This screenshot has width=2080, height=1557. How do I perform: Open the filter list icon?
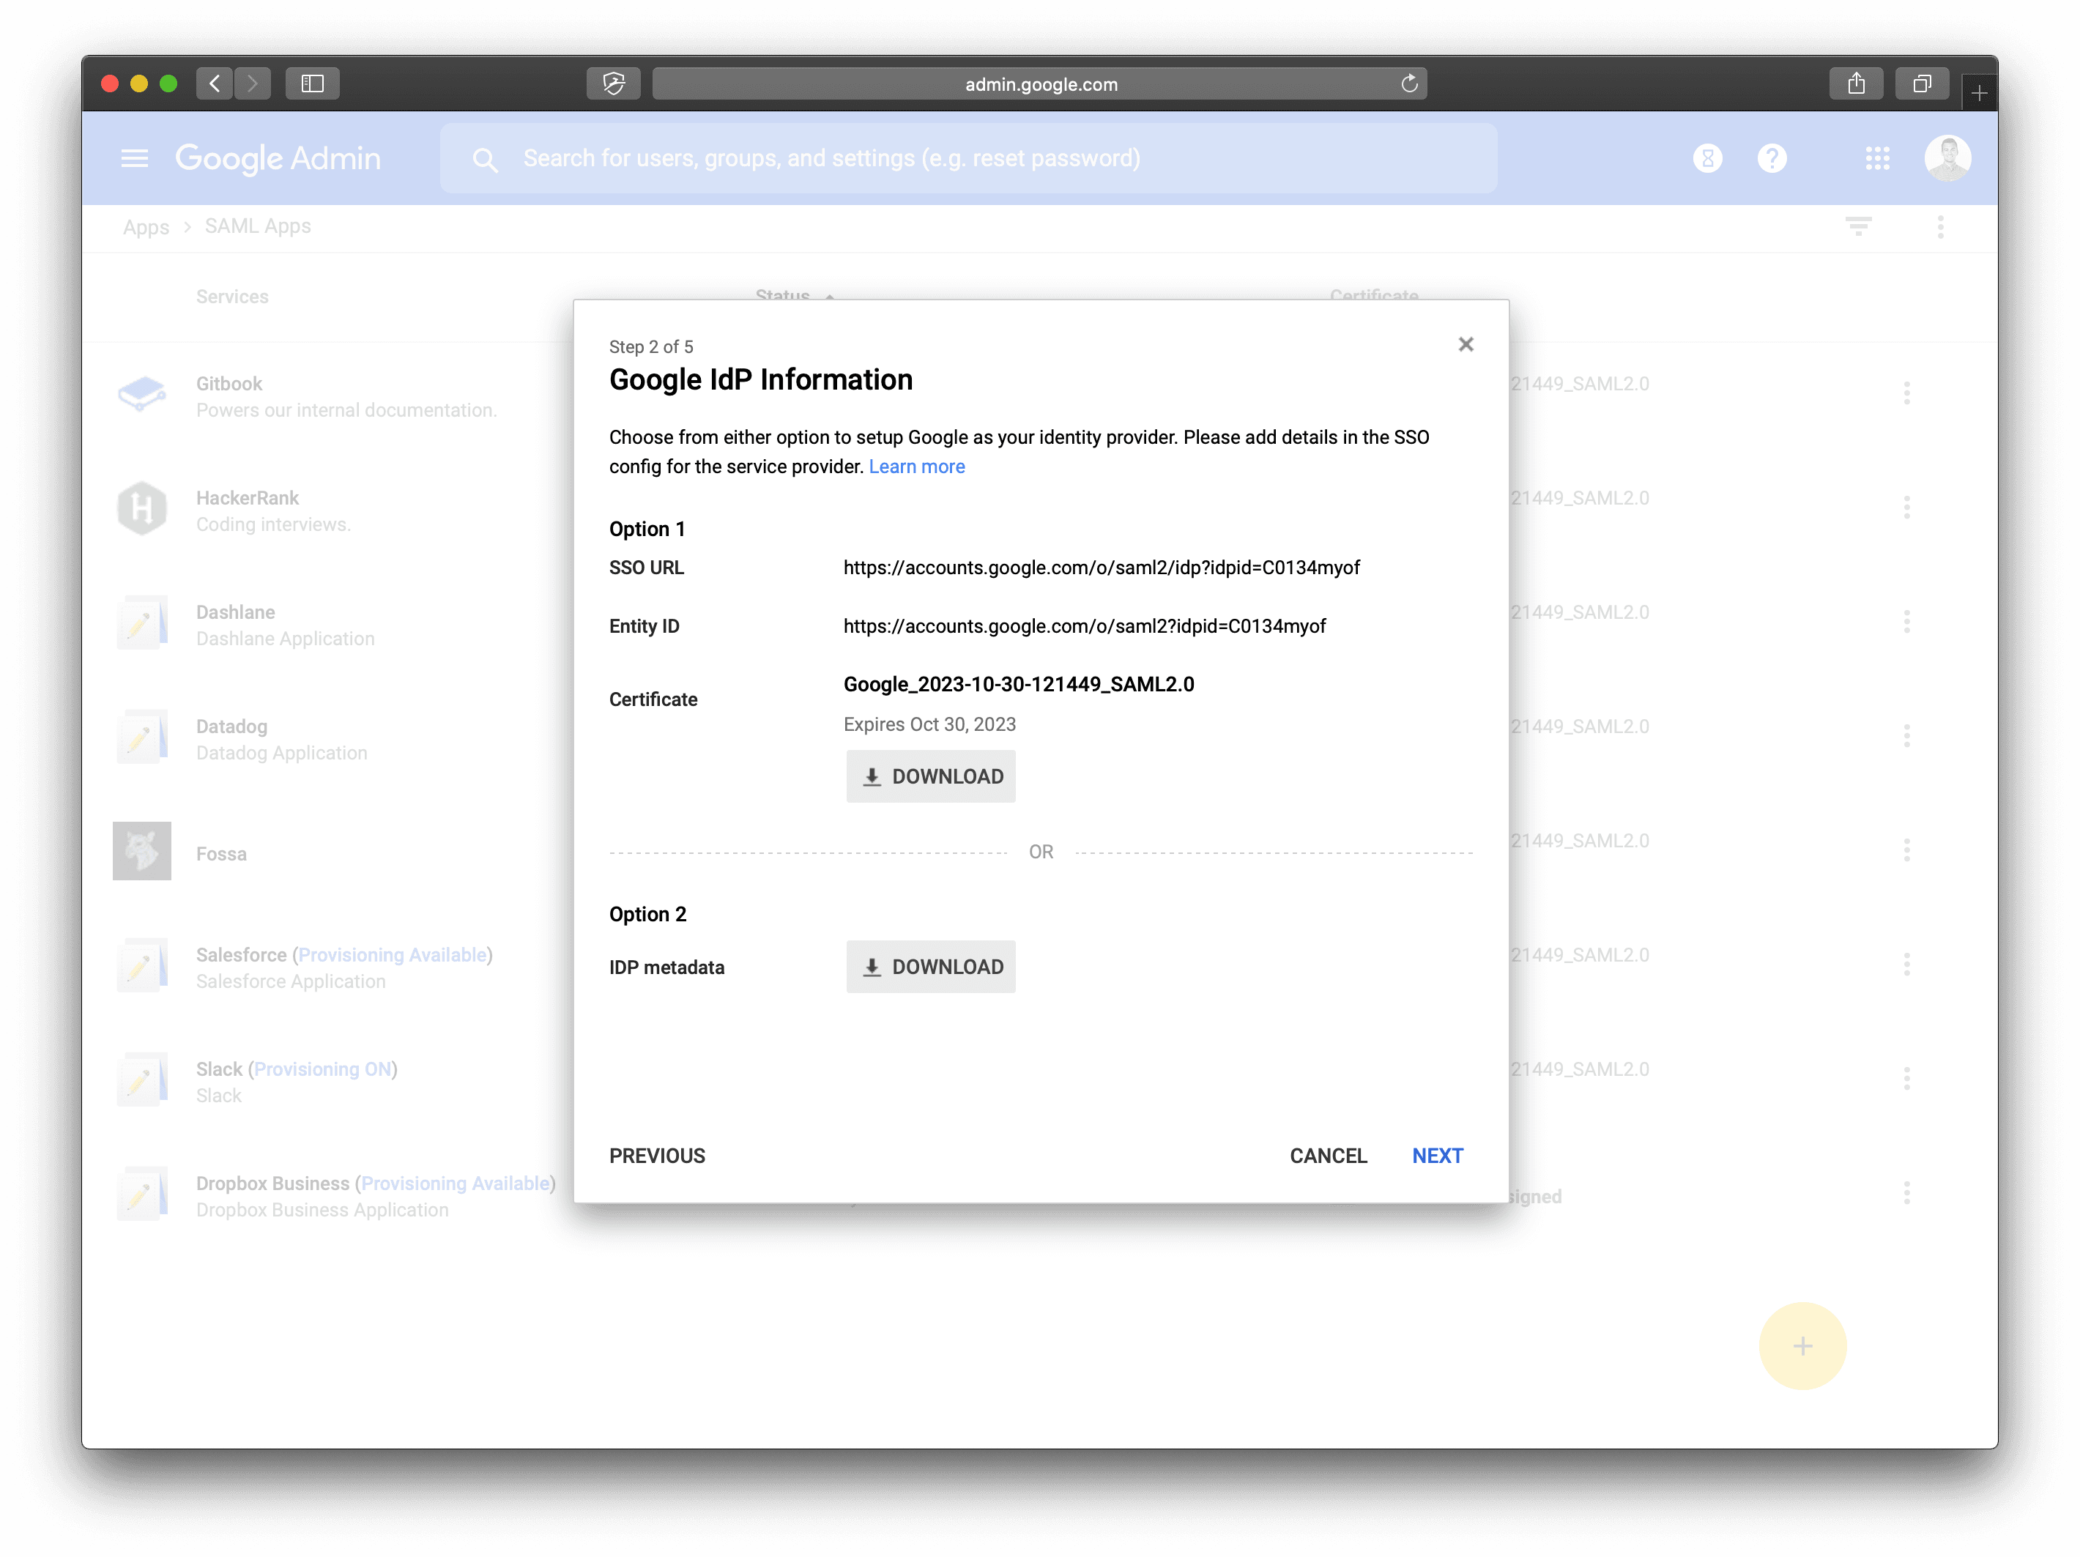1857,226
